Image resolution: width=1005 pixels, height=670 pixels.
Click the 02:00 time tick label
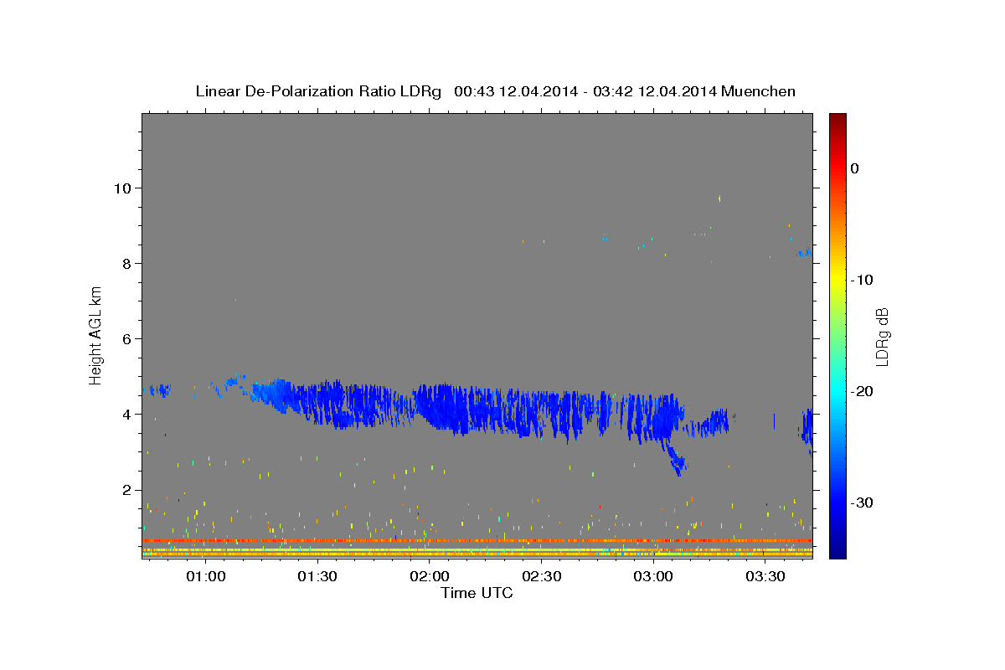[430, 576]
